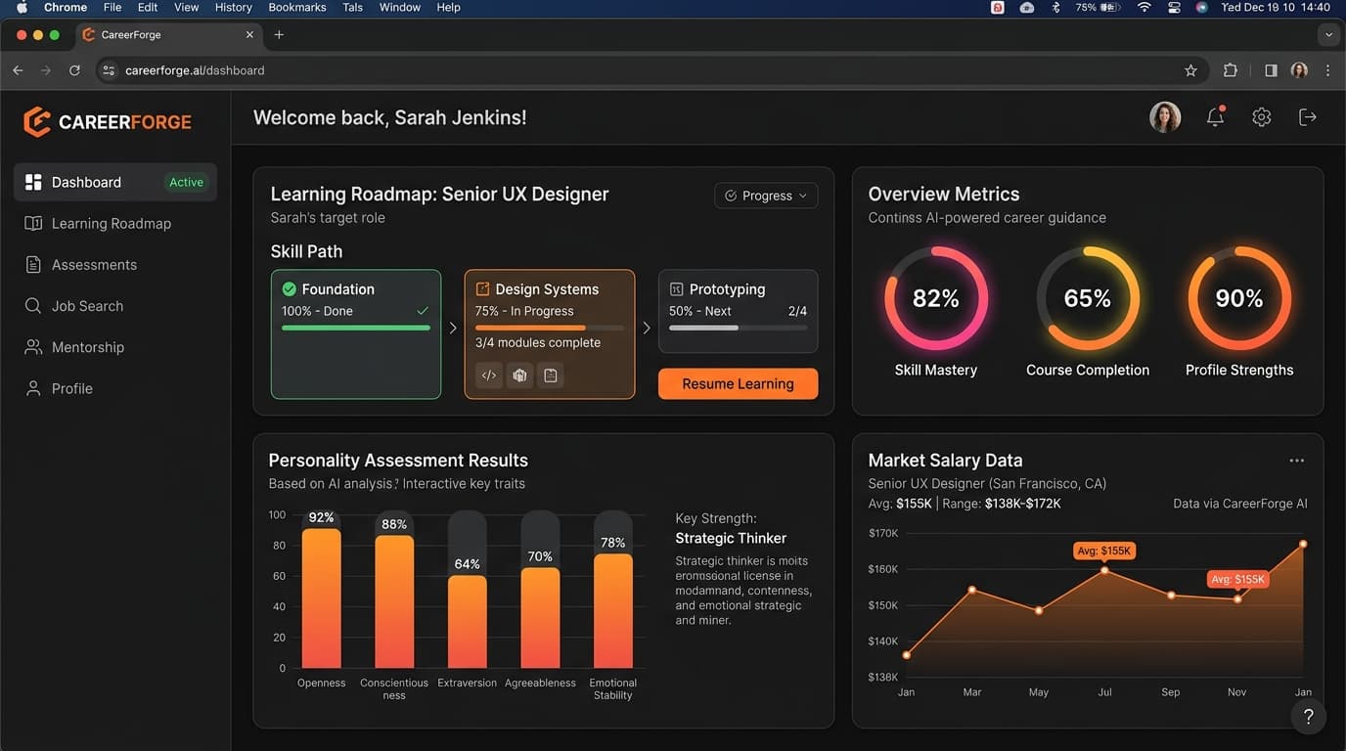This screenshot has height=751, width=1346.
Task: Open the History menu in menu bar
Action: click(x=233, y=7)
